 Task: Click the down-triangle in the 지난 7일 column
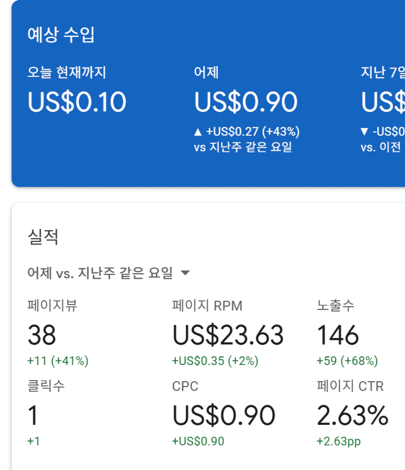(x=364, y=131)
